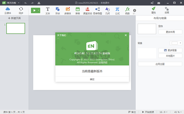Click the 更改布局 change layout button

click(170, 32)
